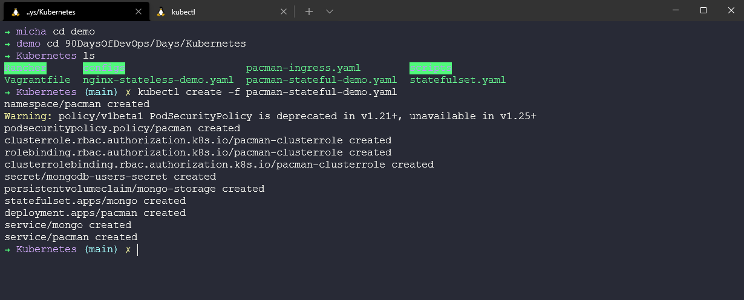Click the Vagrantfile entry in the listing
Screen dimensions: 744x300
(x=37, y=80)
